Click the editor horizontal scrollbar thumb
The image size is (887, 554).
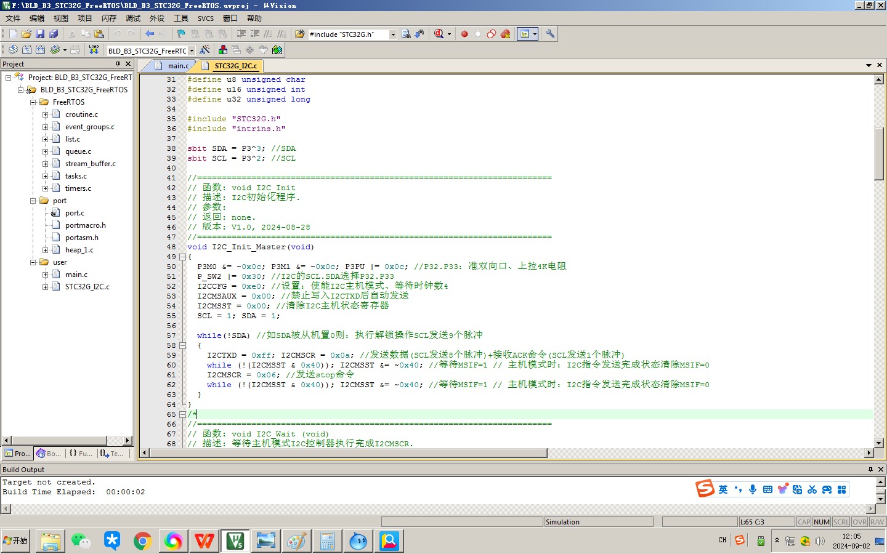coord(349,453)
